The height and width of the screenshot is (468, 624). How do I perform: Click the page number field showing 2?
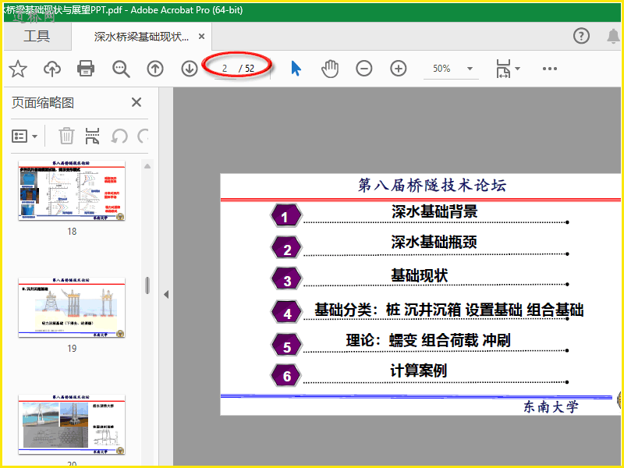[225, 69]
